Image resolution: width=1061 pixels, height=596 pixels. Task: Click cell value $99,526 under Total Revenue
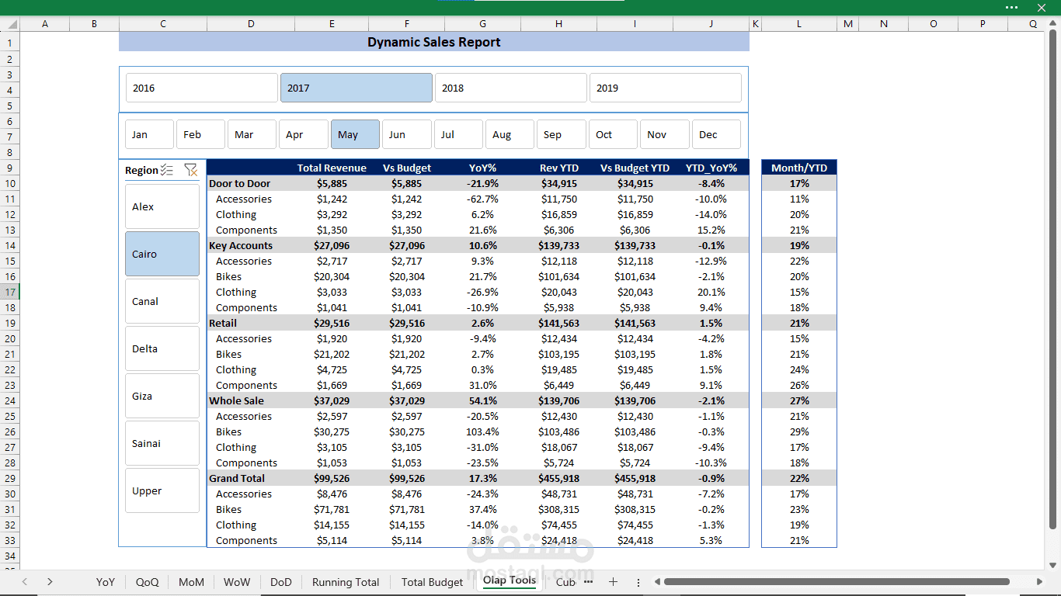point(332,478)
